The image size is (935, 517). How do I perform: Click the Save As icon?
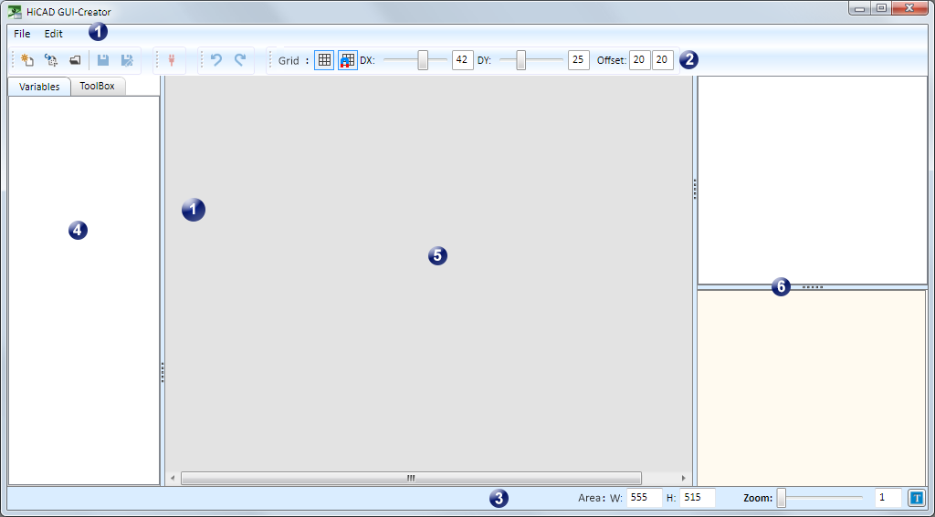127,60
